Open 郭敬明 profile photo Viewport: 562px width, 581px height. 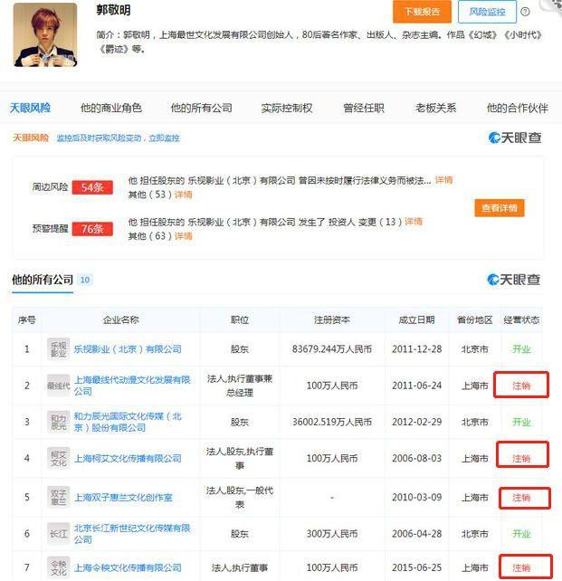click(x=45, y=34)
